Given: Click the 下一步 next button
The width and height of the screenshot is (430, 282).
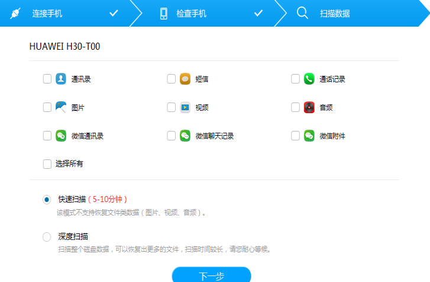Looking at the screenshot, I should pyautogui.click(x=211, y=274).
